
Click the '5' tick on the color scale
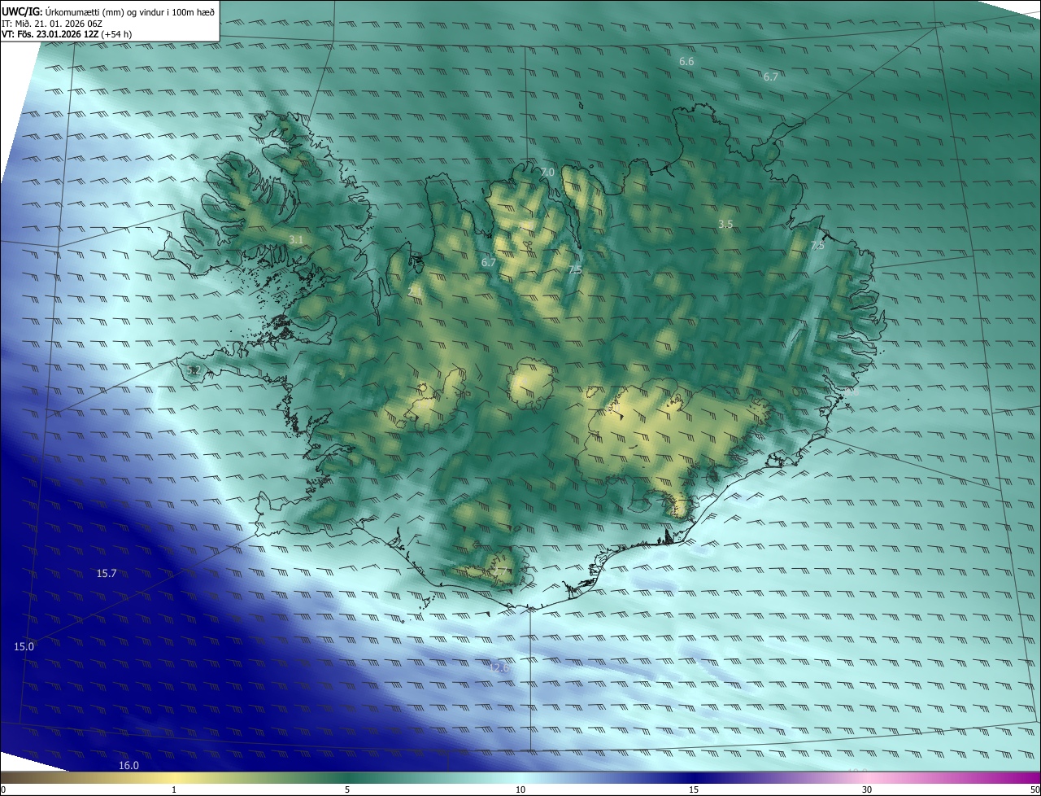tap(347, 790)
